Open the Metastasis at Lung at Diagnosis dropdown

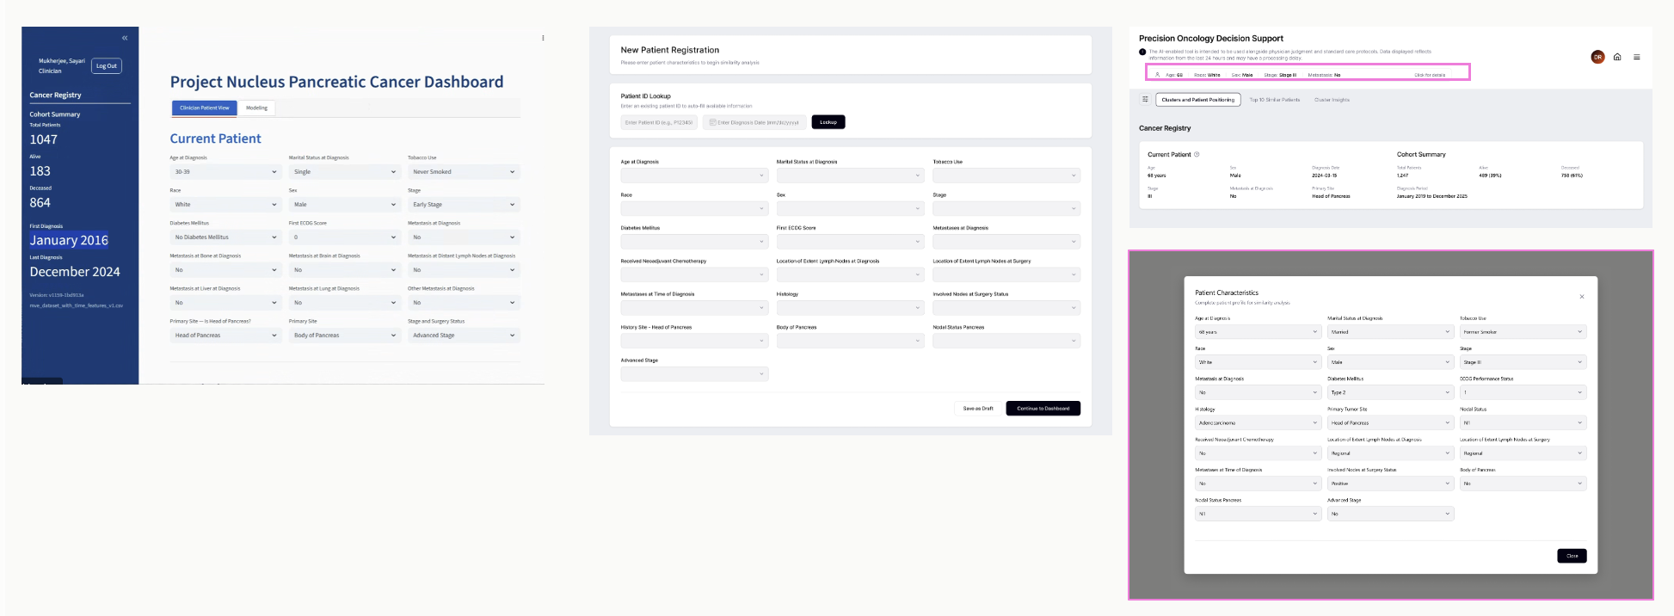tap(344, 303)
